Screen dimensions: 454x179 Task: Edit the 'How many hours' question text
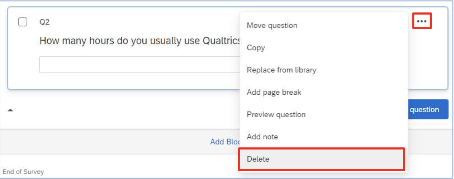tap(140, 41)
